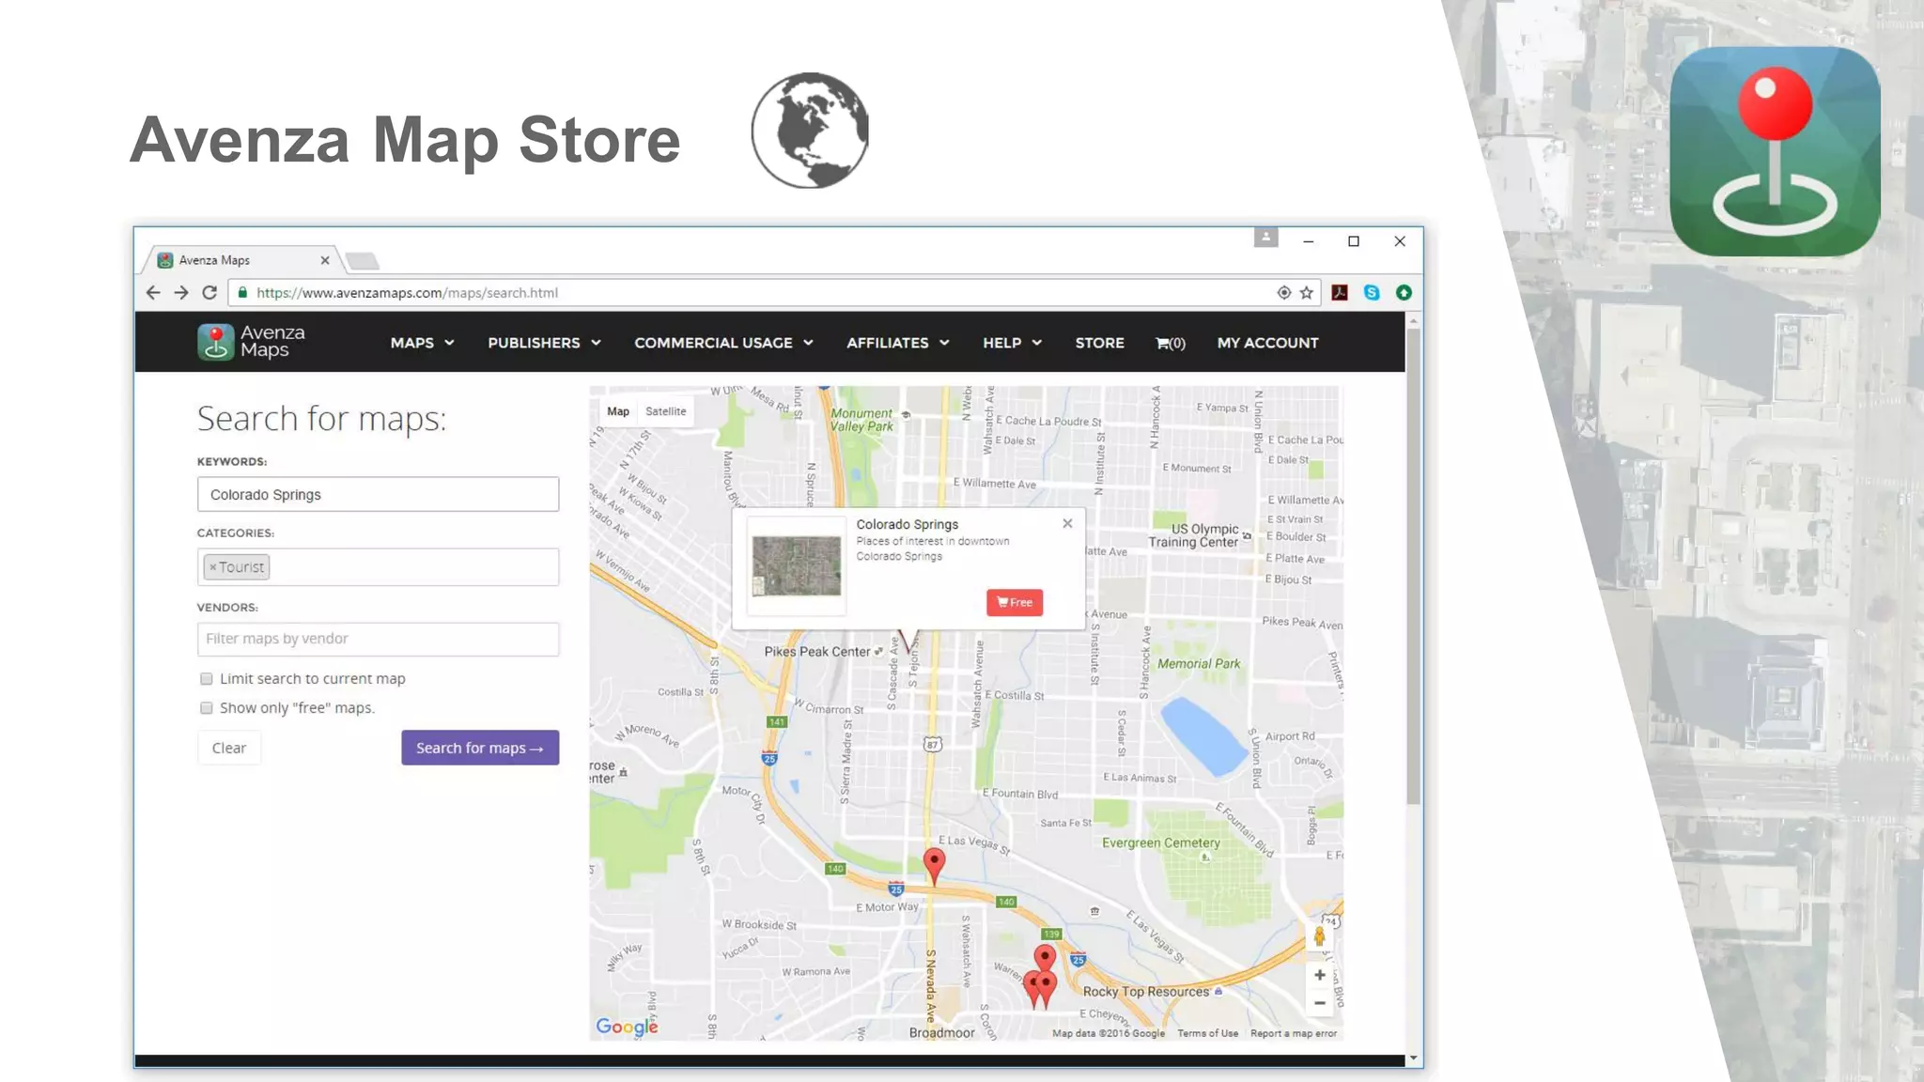Click the Chrome user profile icon

click(x=1266, y=238)
